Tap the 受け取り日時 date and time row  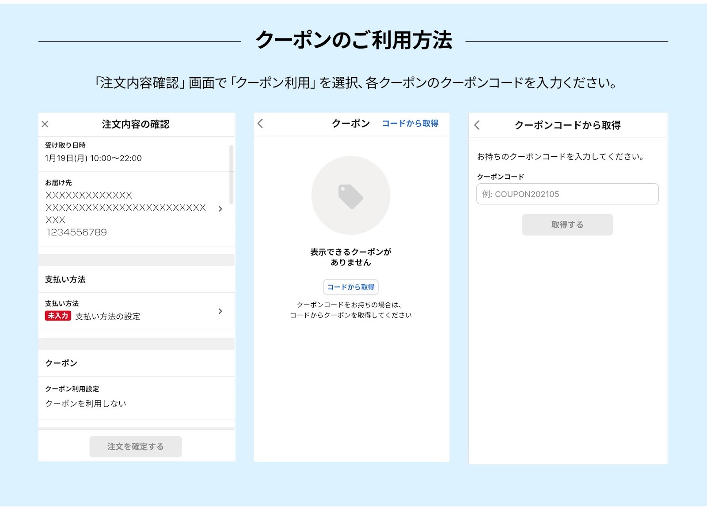coord(93,158)
